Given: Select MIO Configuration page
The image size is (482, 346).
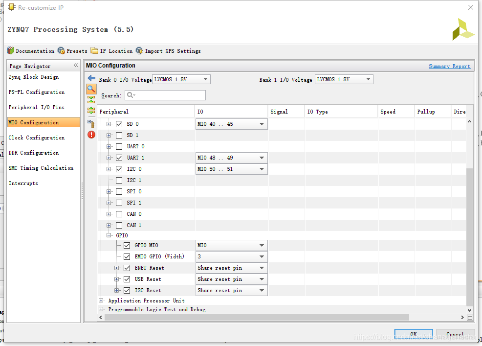Looking at the screenshot, I should pyautogui.click(x=44, y=122).
